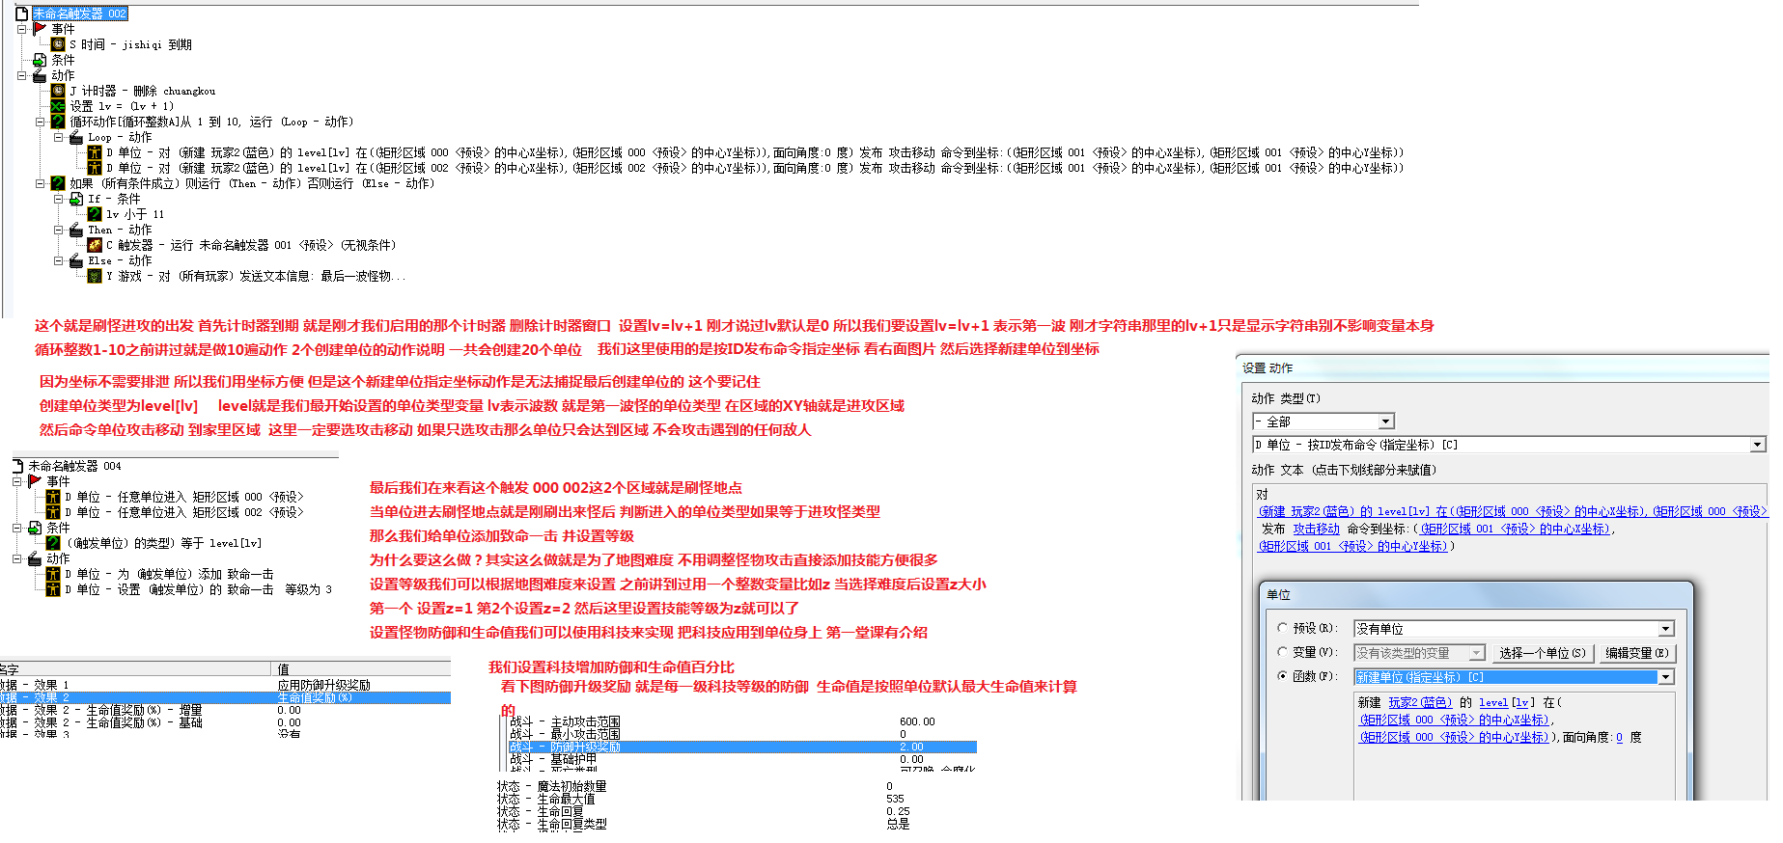Click the page icon of 未命名触发器 004

tap(18, 466)
